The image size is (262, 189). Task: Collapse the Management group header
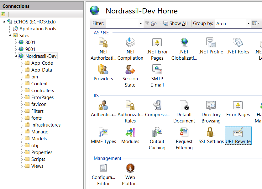[x=107, y=158]
